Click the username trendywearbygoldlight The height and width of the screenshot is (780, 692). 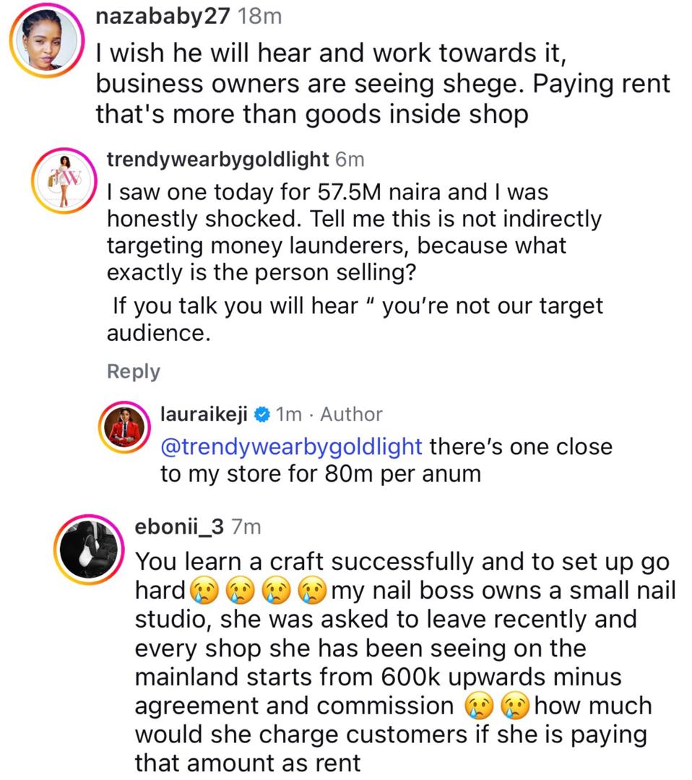218,159
